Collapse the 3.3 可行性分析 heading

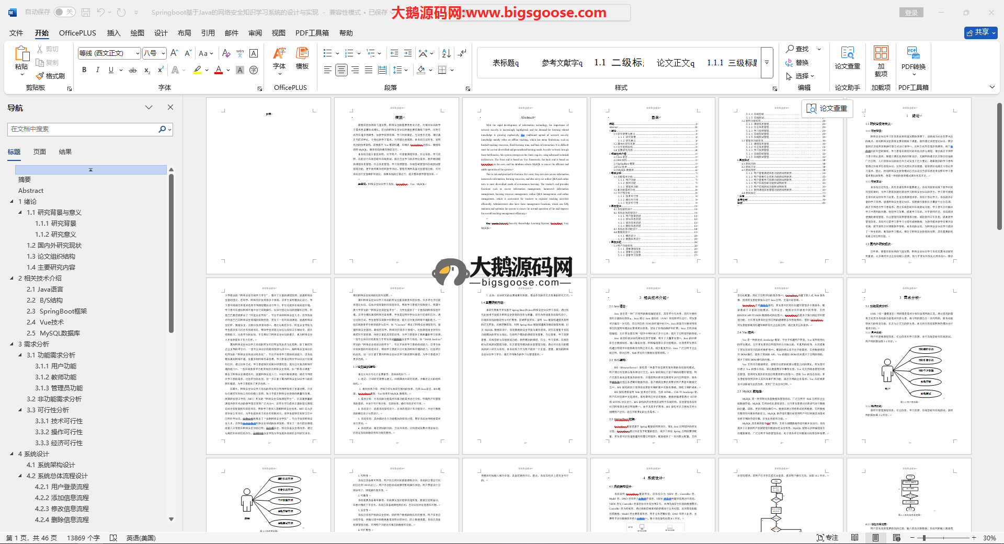point(20,410)
